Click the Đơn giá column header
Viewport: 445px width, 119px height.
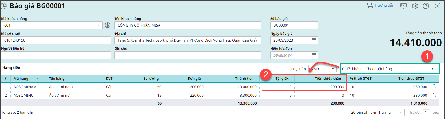click(185, 78)
